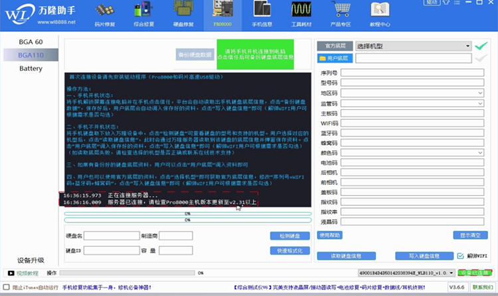Click the 后相机 rear camera field
Screen dimensions: 498x296
click(x=412, y=173)
